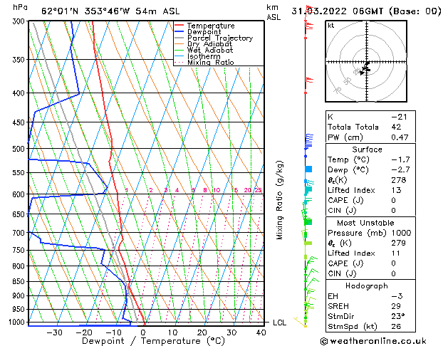This screenshot has height=346, width=448.
Task: Click the "LCL" marker label
Action: (279, 323)
